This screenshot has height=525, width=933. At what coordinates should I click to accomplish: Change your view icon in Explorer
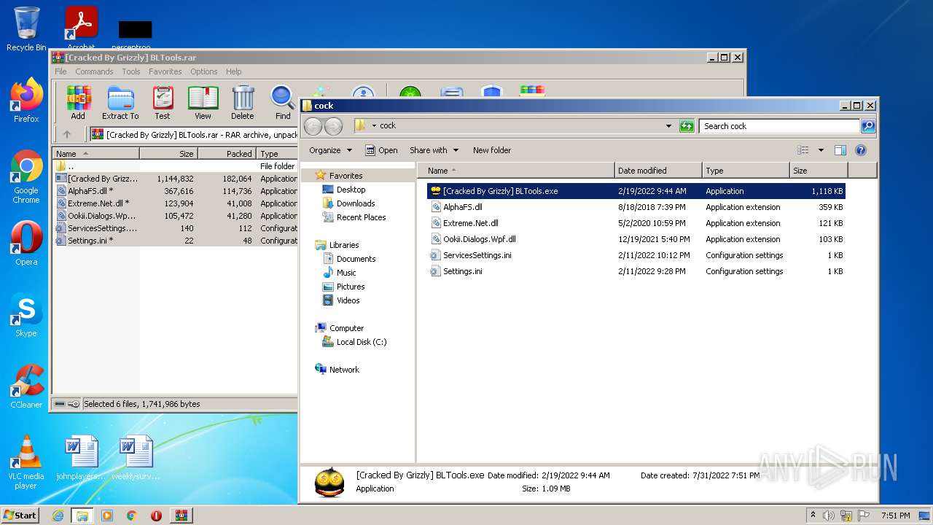(803, 150)
